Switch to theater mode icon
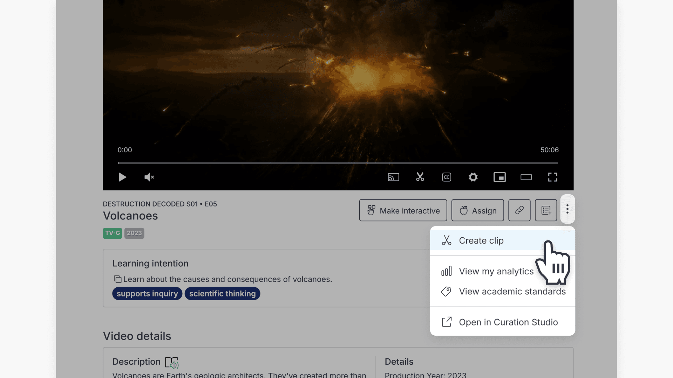673x378 pixels. (526, 177)
